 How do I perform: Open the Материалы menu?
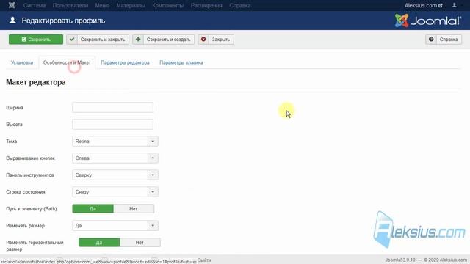pyautogui.click(x=131, y=5)
